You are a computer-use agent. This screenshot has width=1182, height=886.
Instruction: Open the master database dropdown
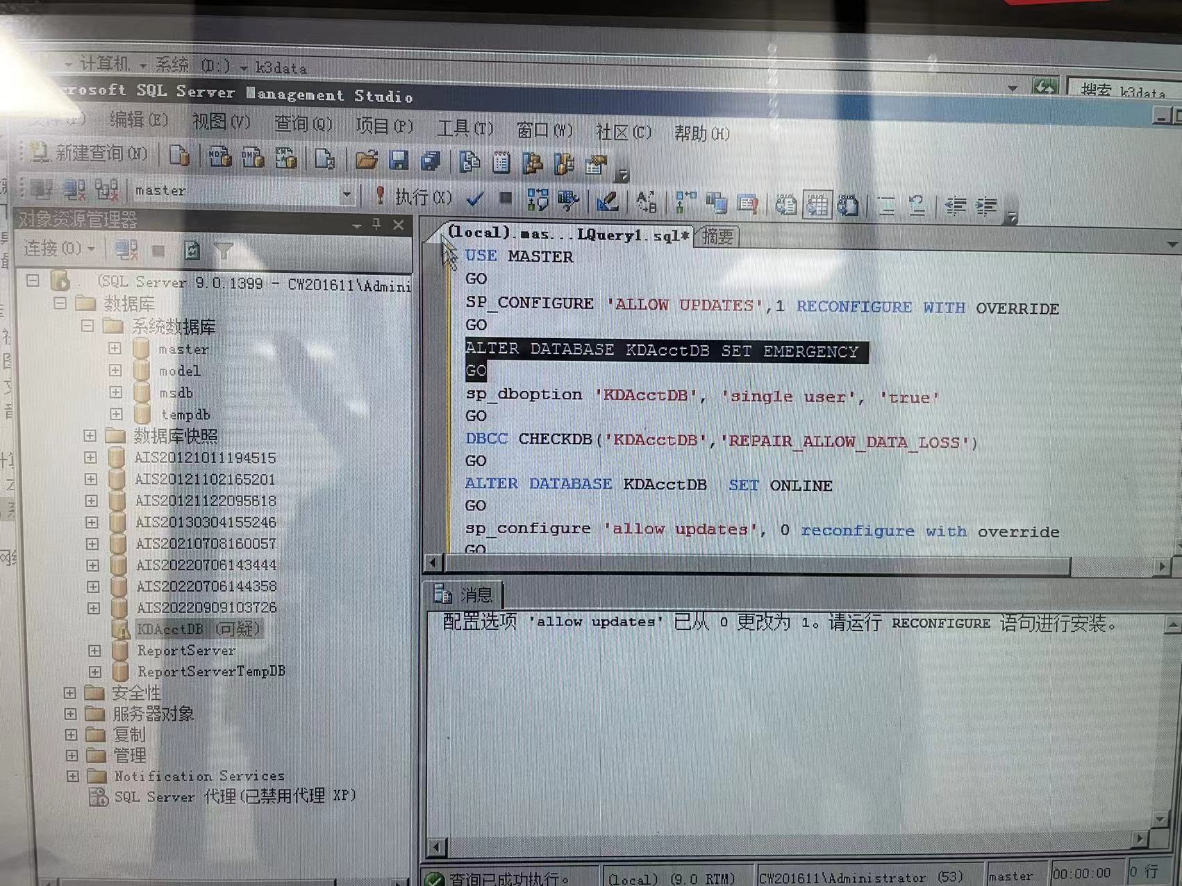(x=346, y=195)
